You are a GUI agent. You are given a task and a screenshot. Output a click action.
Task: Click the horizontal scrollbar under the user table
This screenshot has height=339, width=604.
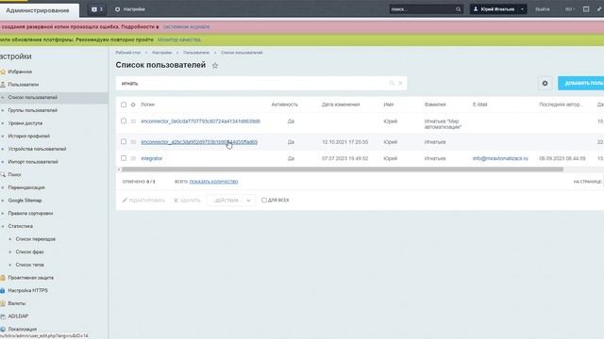[x=343, y=169]
